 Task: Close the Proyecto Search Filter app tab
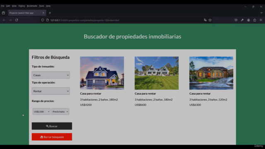43,13
